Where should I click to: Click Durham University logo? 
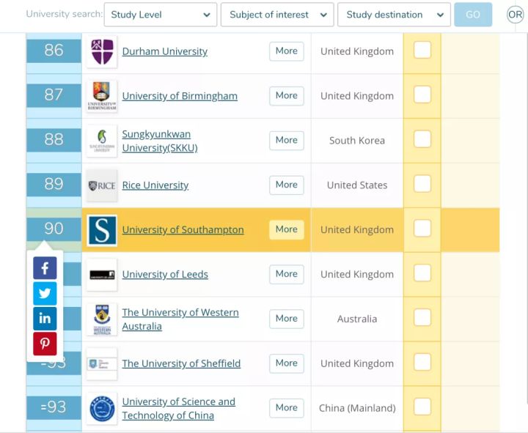coord(102,52)
